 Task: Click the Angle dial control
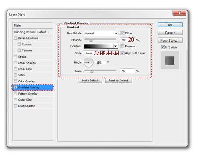click(x=88, y=62)
